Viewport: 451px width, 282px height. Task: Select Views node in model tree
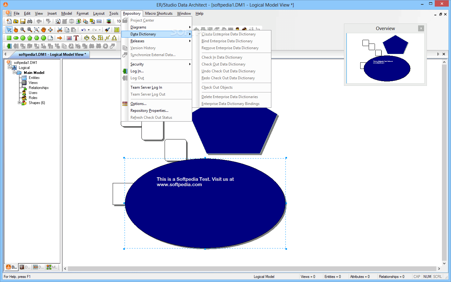click(x=33, y=82)
